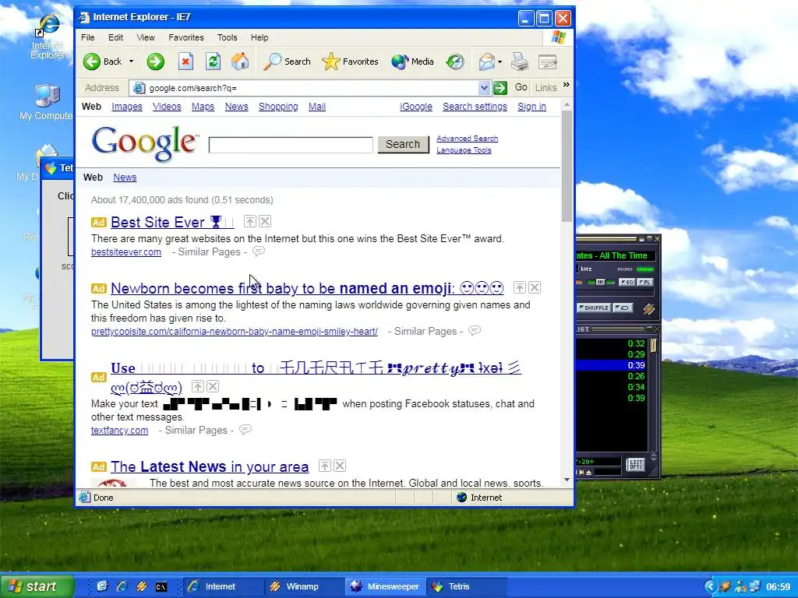Screen dimensions: 798x598
Task: Open comment bubble for textfancy.com result
Action: (245, 430)
